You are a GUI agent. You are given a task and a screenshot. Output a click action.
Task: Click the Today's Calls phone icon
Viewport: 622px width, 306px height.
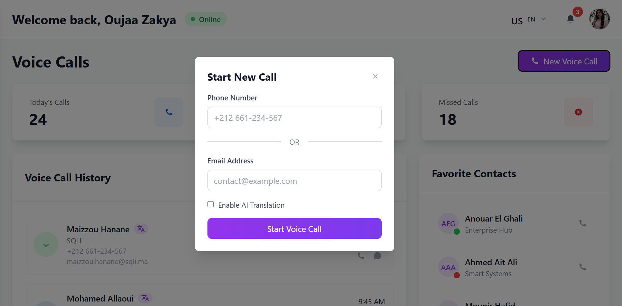tap(169, 112)
